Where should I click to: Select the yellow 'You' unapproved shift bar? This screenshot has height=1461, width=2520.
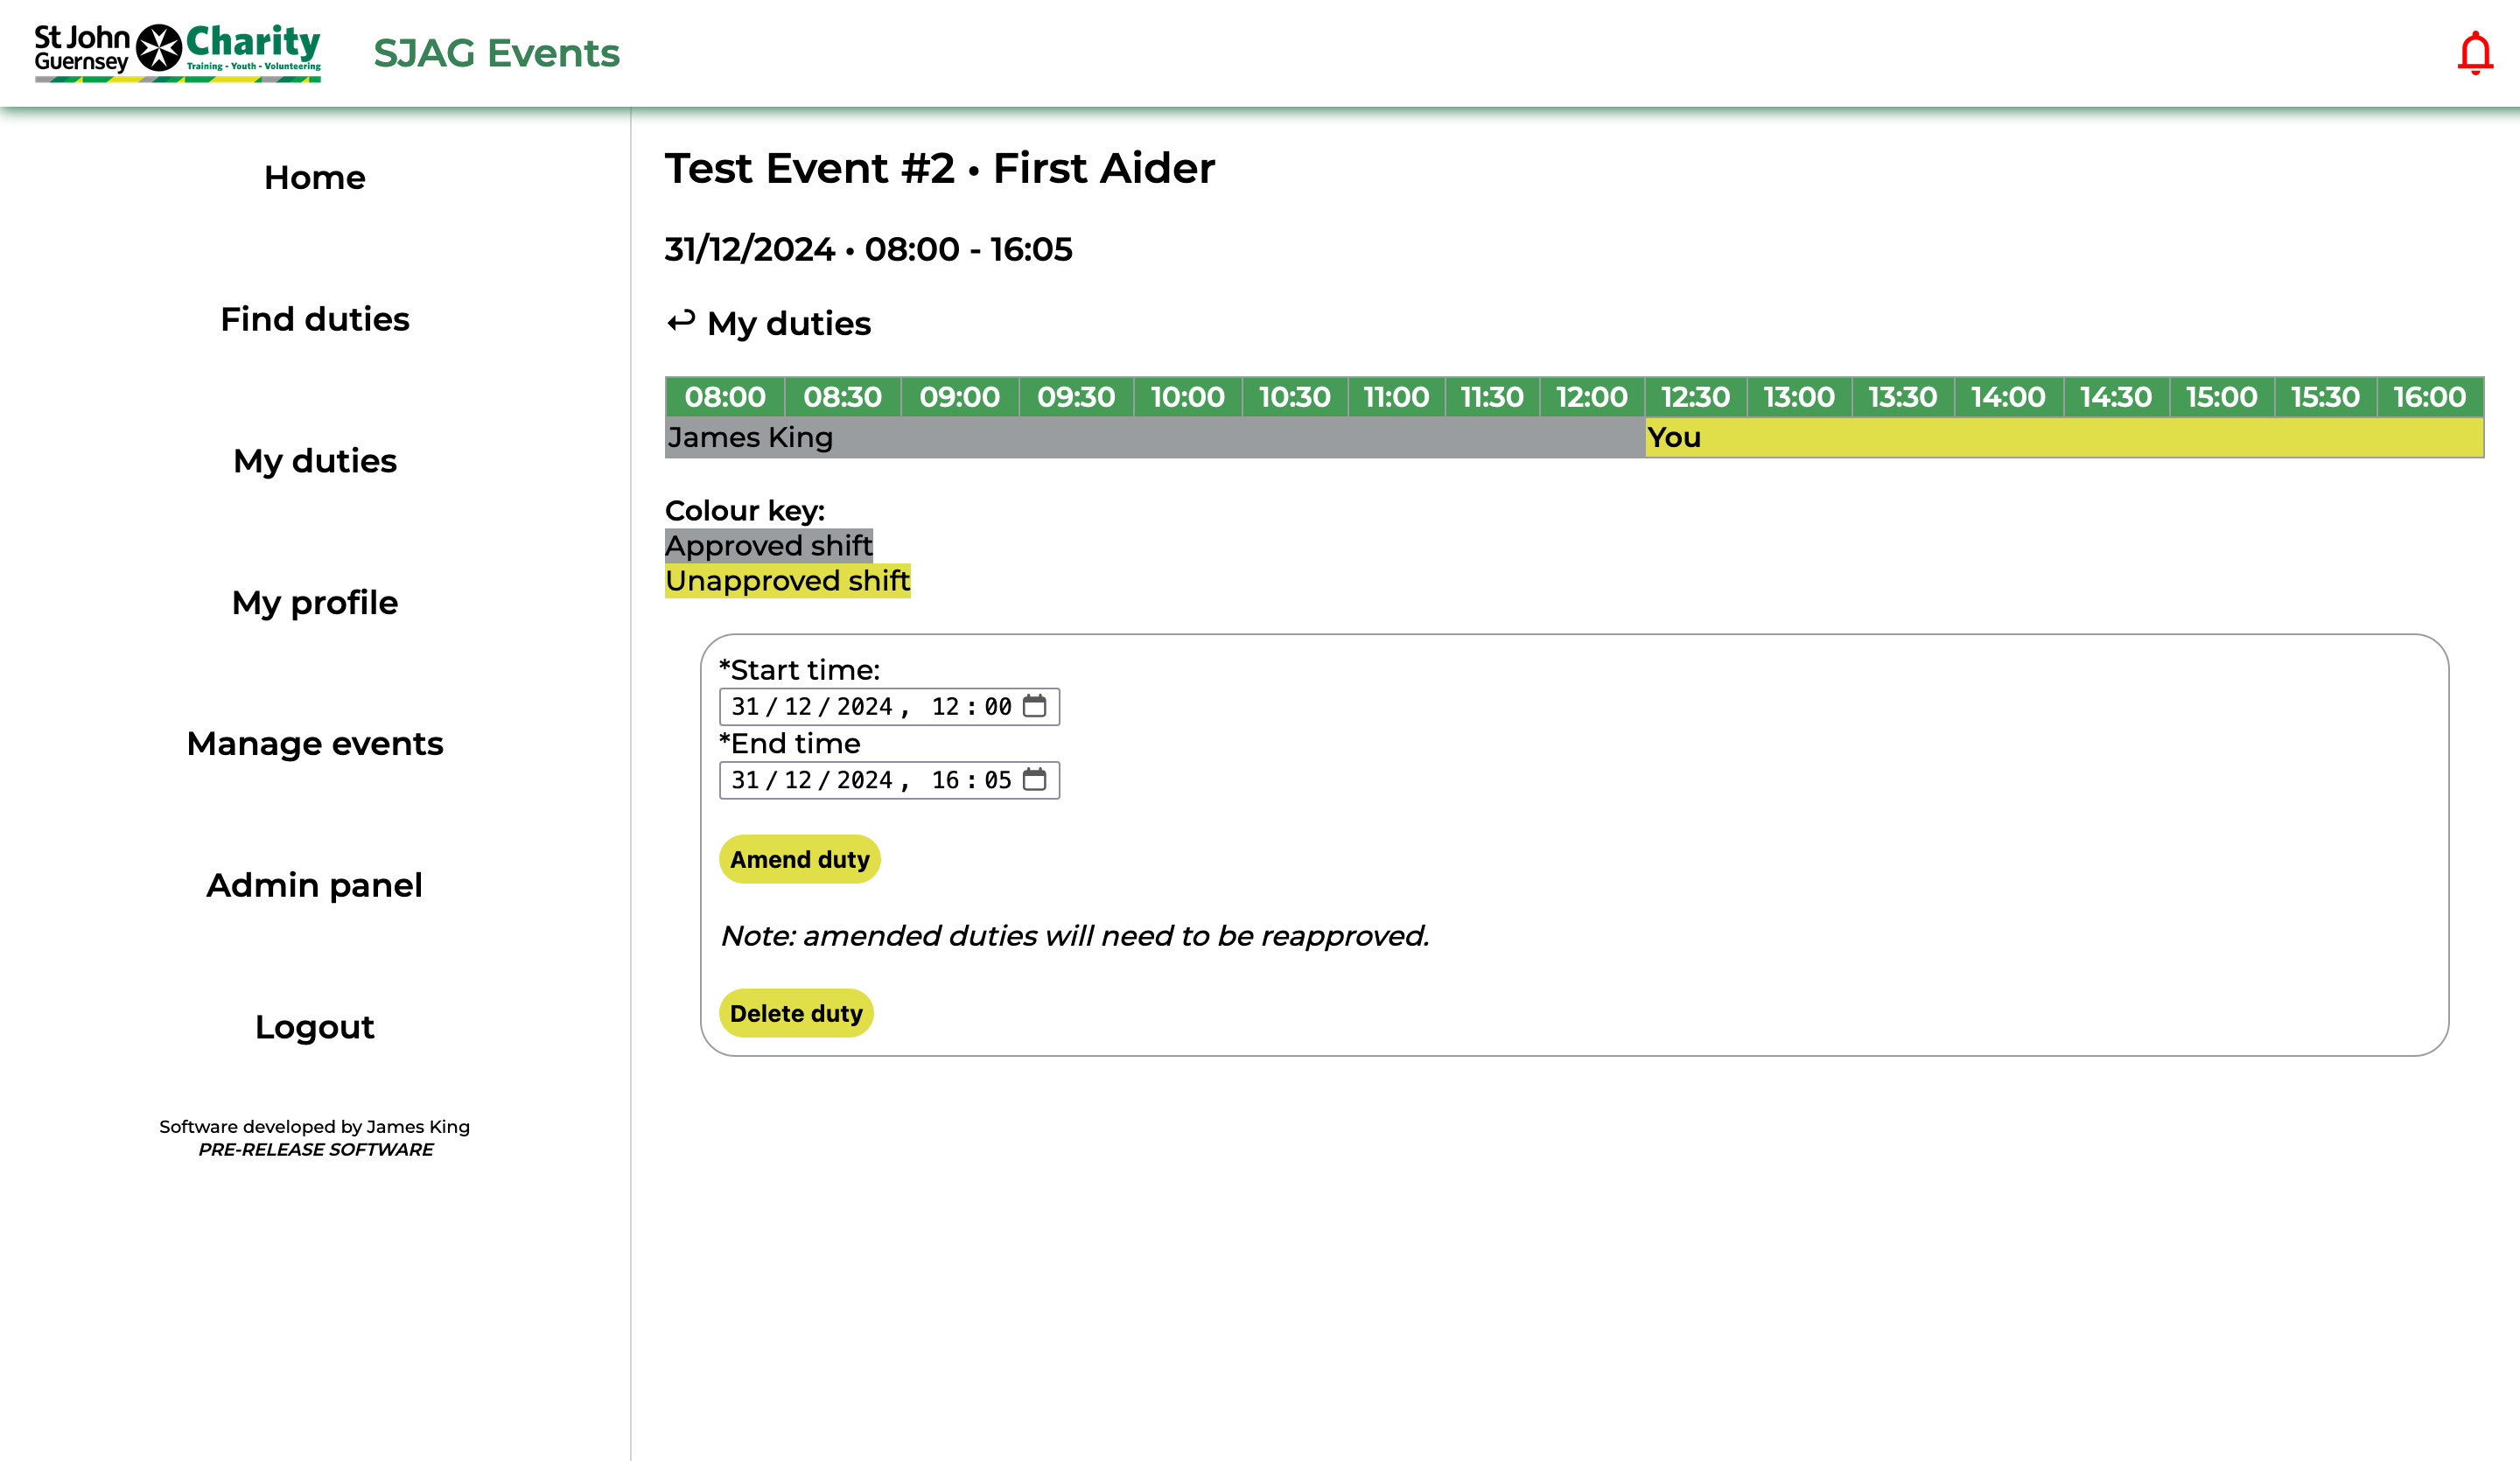(2063, 438)
